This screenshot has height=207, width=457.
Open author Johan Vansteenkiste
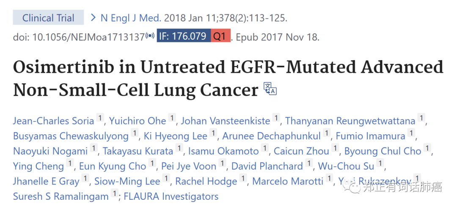click(226, 121)
